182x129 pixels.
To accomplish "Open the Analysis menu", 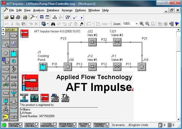I will click(39, 10).
